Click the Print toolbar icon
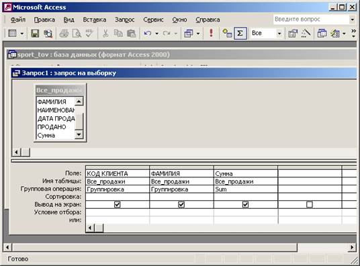Screen dimensions: 360x266 [64, 34]
